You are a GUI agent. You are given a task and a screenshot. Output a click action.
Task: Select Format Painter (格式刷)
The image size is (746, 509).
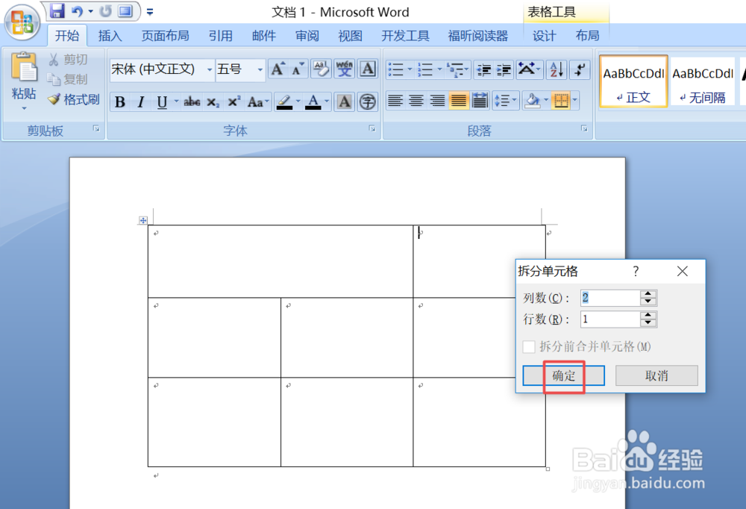pos(74,99)
